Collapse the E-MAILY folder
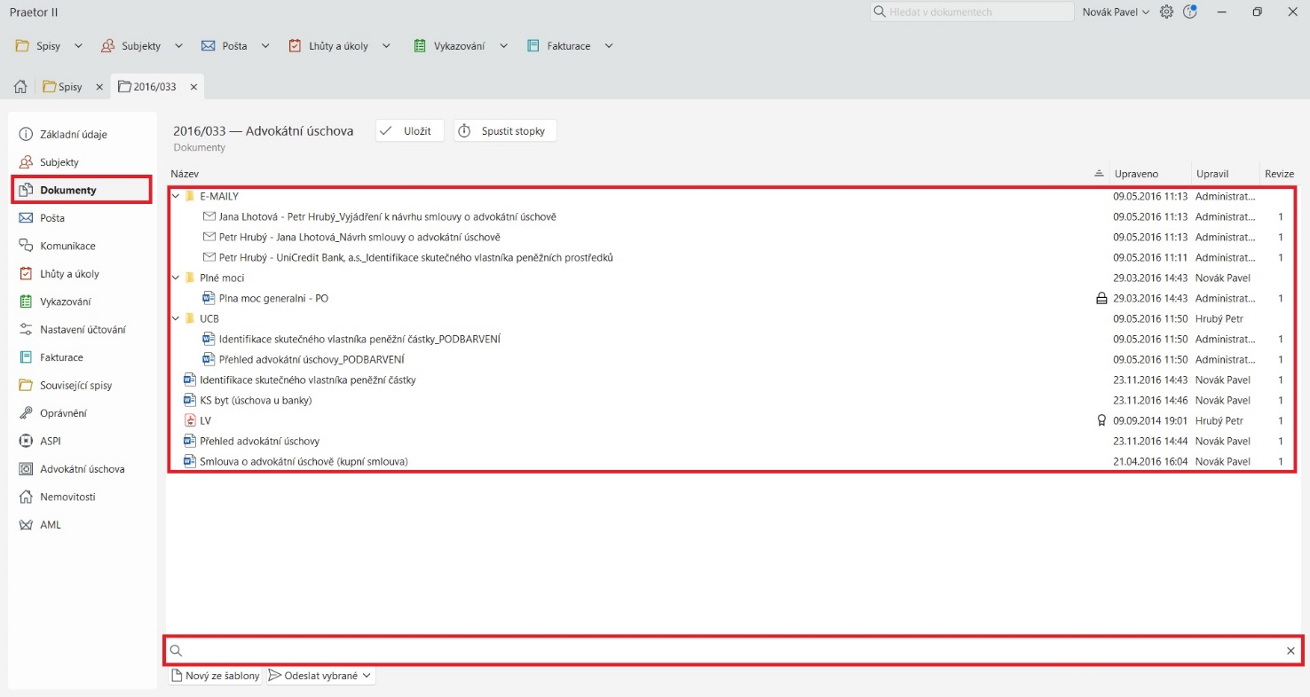 click(176, 196)
